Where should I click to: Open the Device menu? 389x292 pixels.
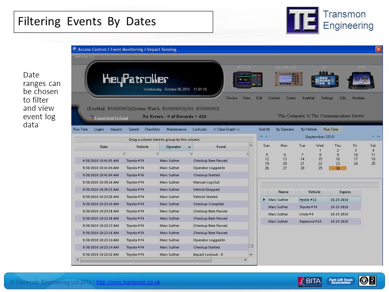click(x=231, y=98)
